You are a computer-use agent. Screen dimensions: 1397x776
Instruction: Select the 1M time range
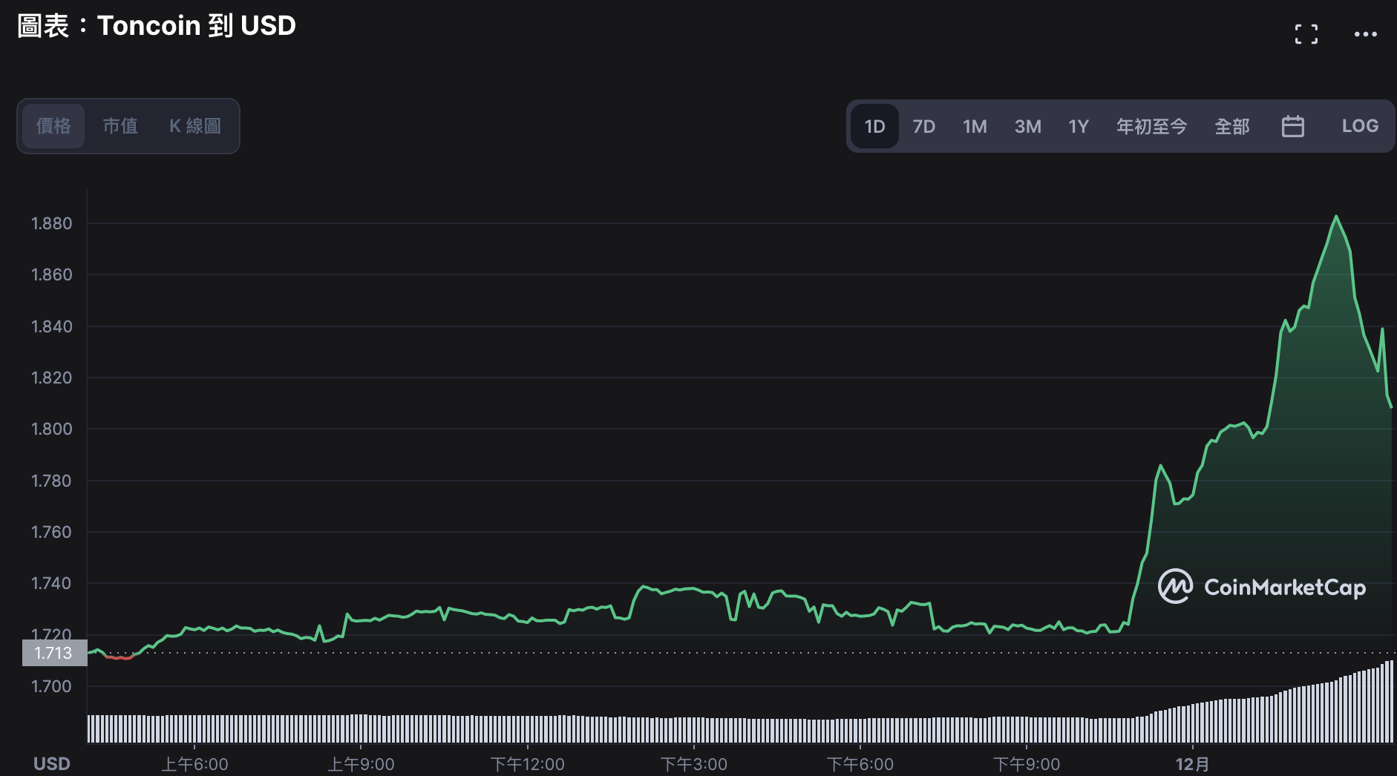click(x=975, y=126)
